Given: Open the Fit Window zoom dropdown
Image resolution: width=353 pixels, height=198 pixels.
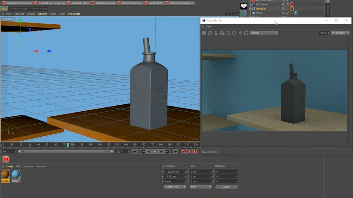Looking at the screenshot, I should click(x=340, y=33).
